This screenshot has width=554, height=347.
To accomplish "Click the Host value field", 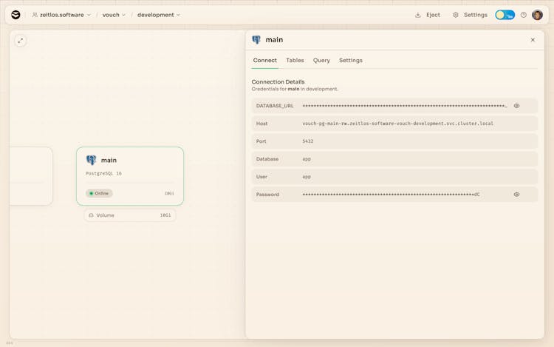I will click(397, 124).
